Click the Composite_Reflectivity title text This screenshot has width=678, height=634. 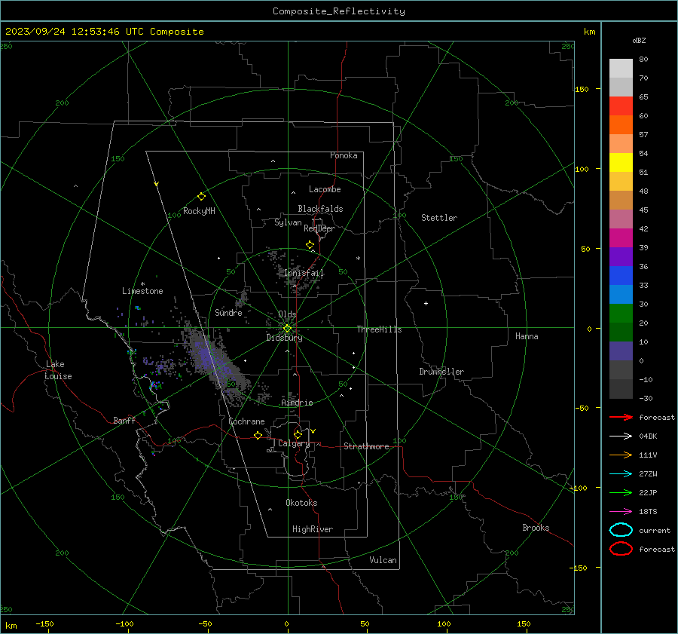339,11
